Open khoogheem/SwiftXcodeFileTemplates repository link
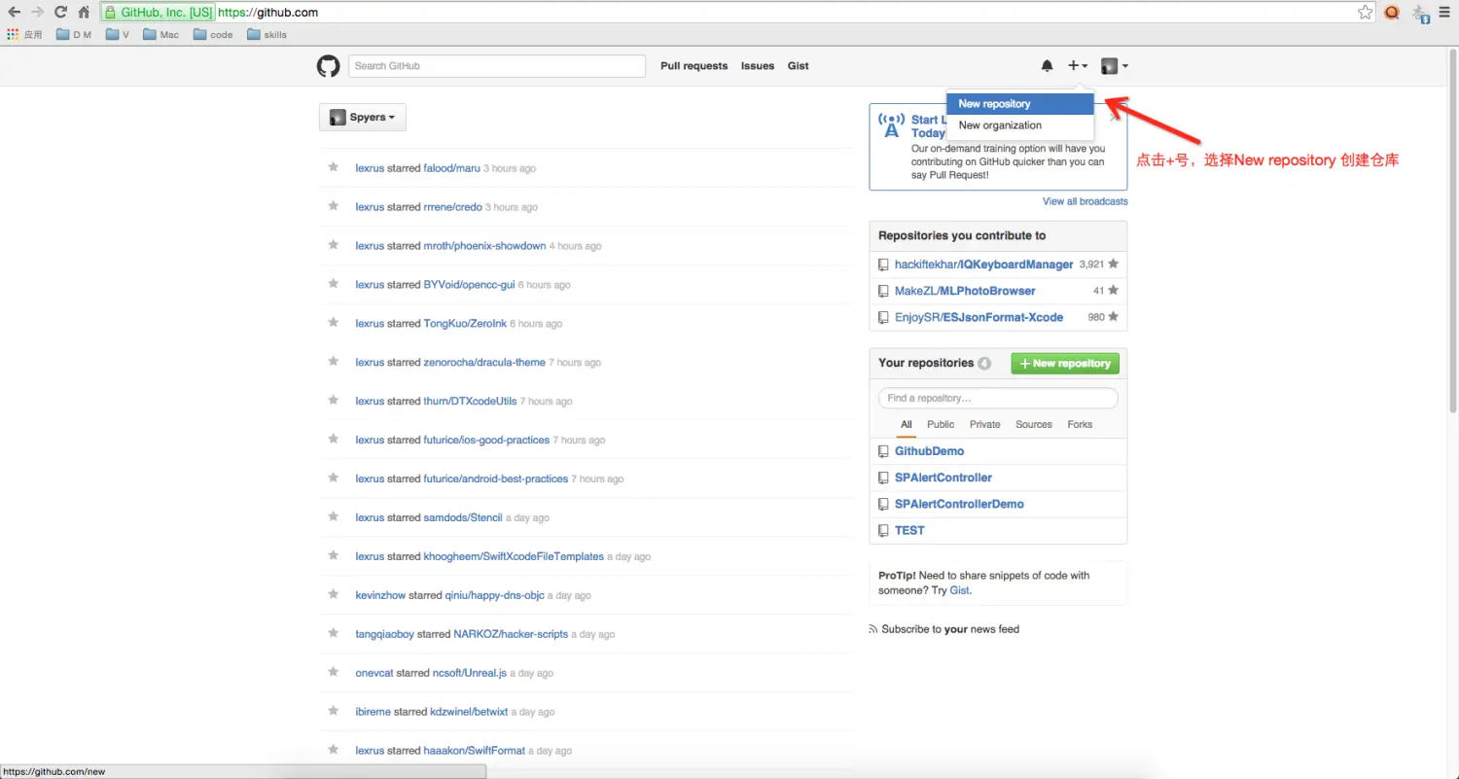 514,557
